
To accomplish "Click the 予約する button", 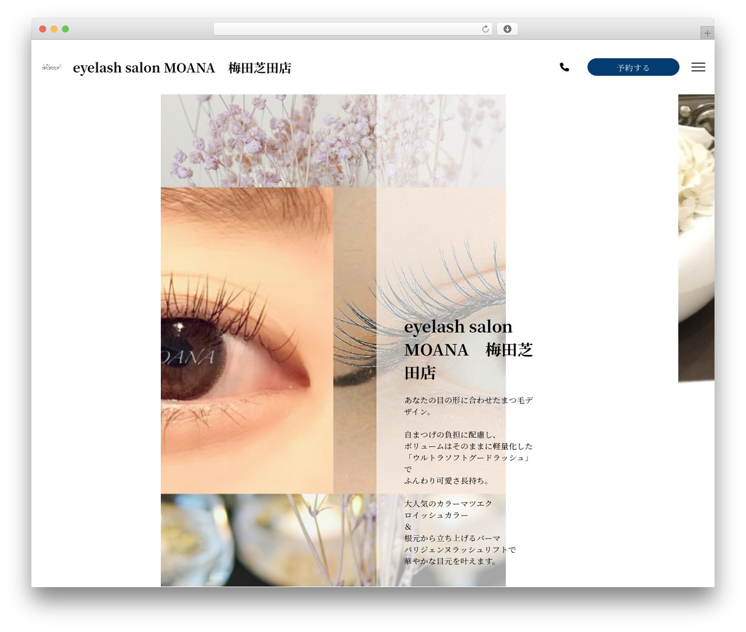I will 633,67.
